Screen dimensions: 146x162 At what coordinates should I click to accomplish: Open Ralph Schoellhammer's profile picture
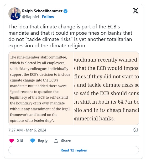point(15,14)
